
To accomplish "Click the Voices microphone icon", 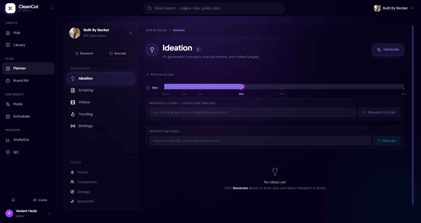I will 72,172.
